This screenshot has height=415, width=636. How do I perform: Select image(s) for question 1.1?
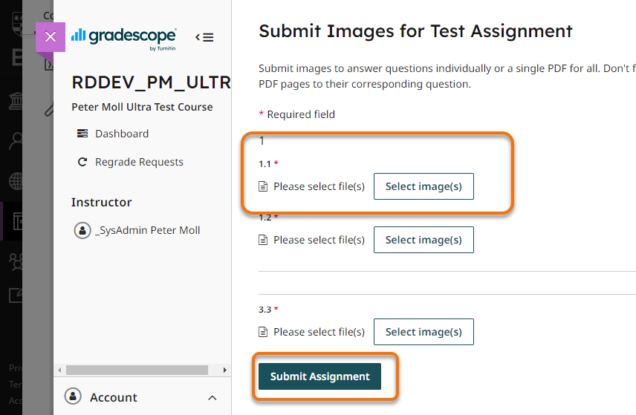pyautogui.click(x=424, y=186)
